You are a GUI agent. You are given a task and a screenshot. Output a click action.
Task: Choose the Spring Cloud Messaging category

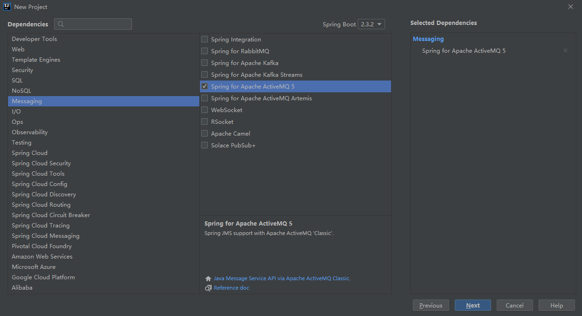[x=46, y=236]
